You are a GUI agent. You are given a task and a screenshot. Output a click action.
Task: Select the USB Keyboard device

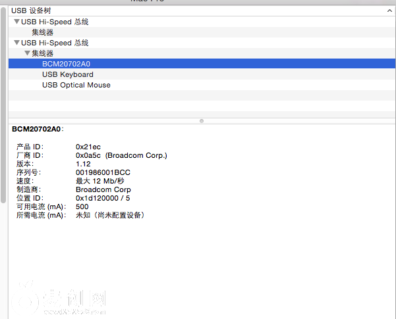point(68,74)
